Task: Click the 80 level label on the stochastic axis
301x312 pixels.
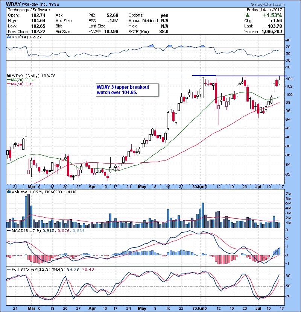Action: pyautogui.click(x=288, y=276)
